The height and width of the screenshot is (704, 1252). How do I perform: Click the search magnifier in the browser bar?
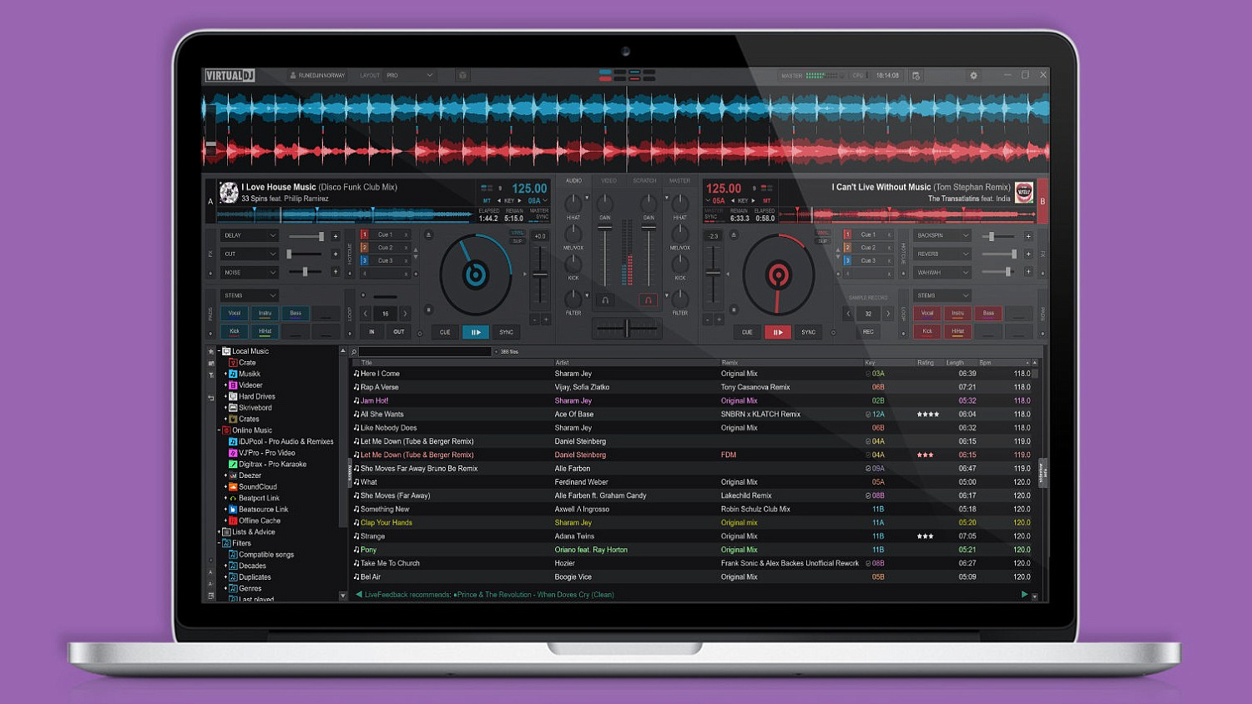coord(356,351)
